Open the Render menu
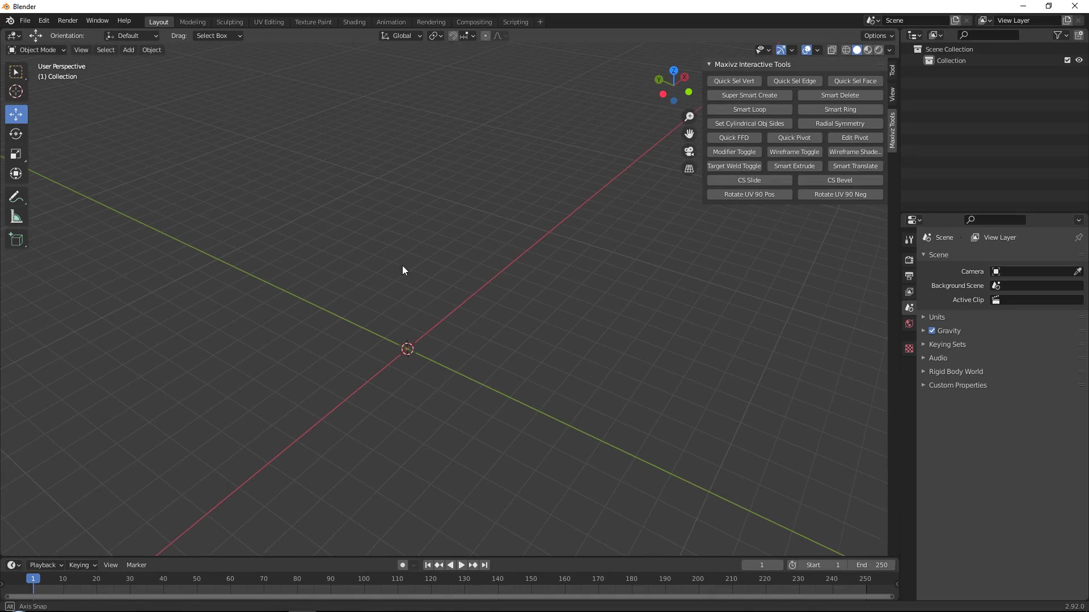Viewport: 1089px width, 612px height. [67, 20]
